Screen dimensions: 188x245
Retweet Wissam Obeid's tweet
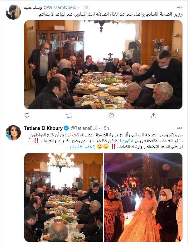[69, 115]
